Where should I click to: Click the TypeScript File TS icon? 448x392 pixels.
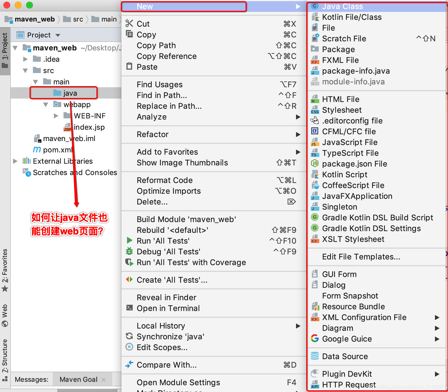pyautogui.click(x=315, y=153)
